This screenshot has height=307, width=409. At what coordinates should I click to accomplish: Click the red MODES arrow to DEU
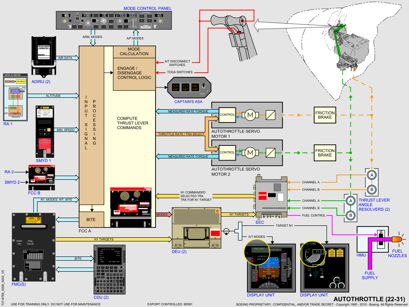164,214
